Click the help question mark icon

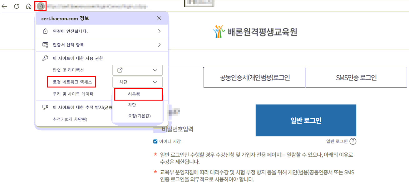pyautogui.click(x=353, y=141)
